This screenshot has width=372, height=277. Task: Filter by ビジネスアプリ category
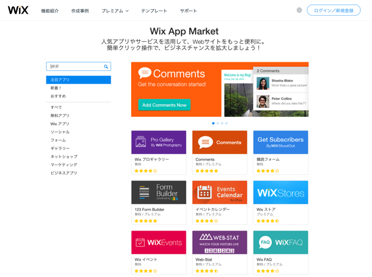point(63,173)
